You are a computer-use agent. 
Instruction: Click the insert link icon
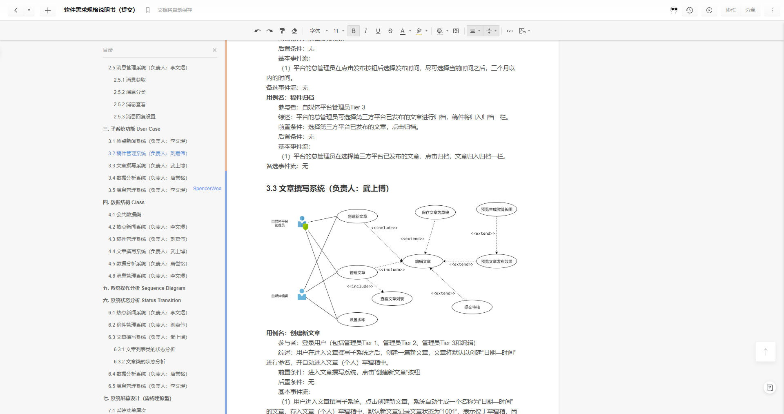click(x=510, y=31)
